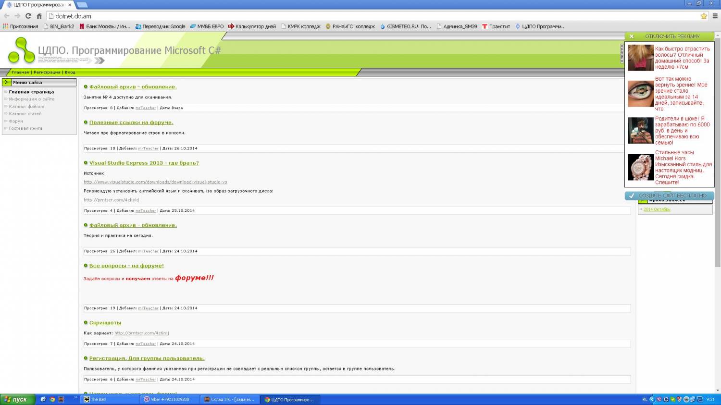Open the hair growth ad thumbnail
The height and width of the screenshot is (405, 721).
[641, 58]
